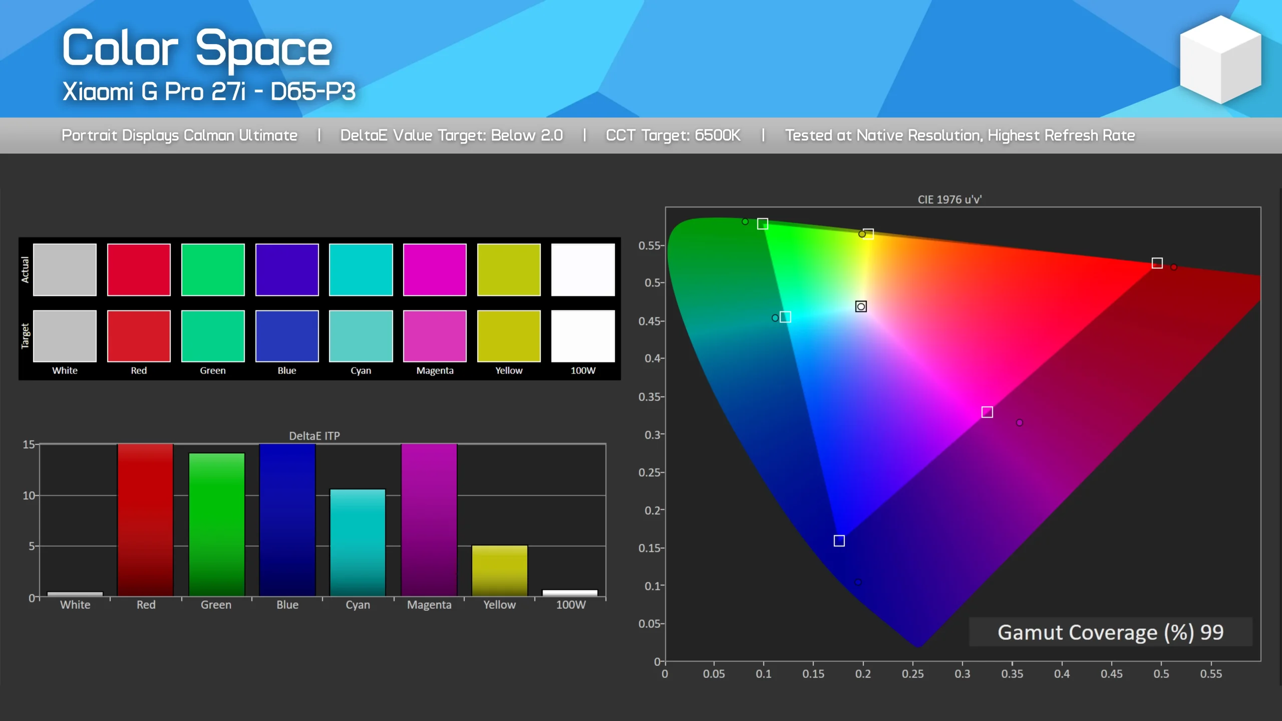Screen dimensions: 1282x721
Task: Click the Yellow bar in DeltaE chart
Action: pyautogui.click(x=499, y=570)
